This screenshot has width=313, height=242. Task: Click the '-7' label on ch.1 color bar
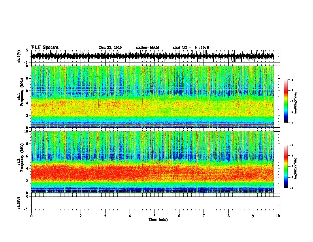pos(292,123)
